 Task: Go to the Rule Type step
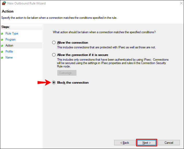pos(12,33)
